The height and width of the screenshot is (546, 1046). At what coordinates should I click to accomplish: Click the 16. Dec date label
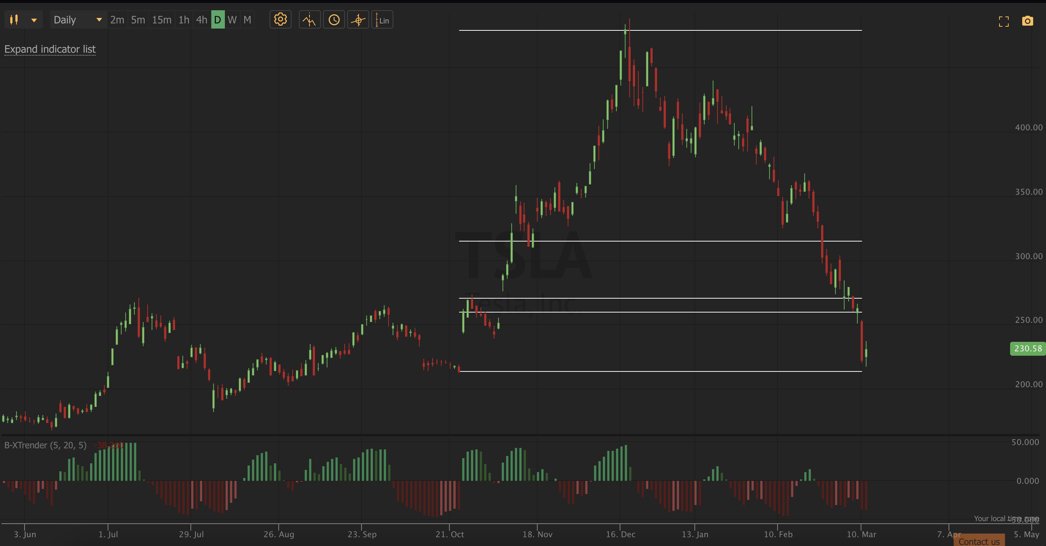(620, 534)
